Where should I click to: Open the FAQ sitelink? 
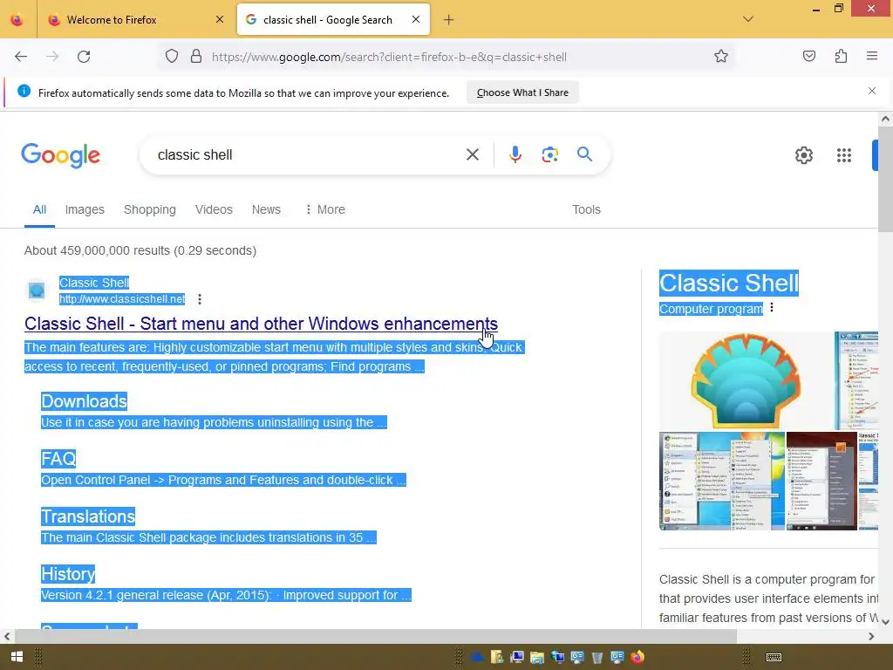click(x=58, y=459)
